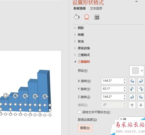Increase the X rotation spinner value

125,80
